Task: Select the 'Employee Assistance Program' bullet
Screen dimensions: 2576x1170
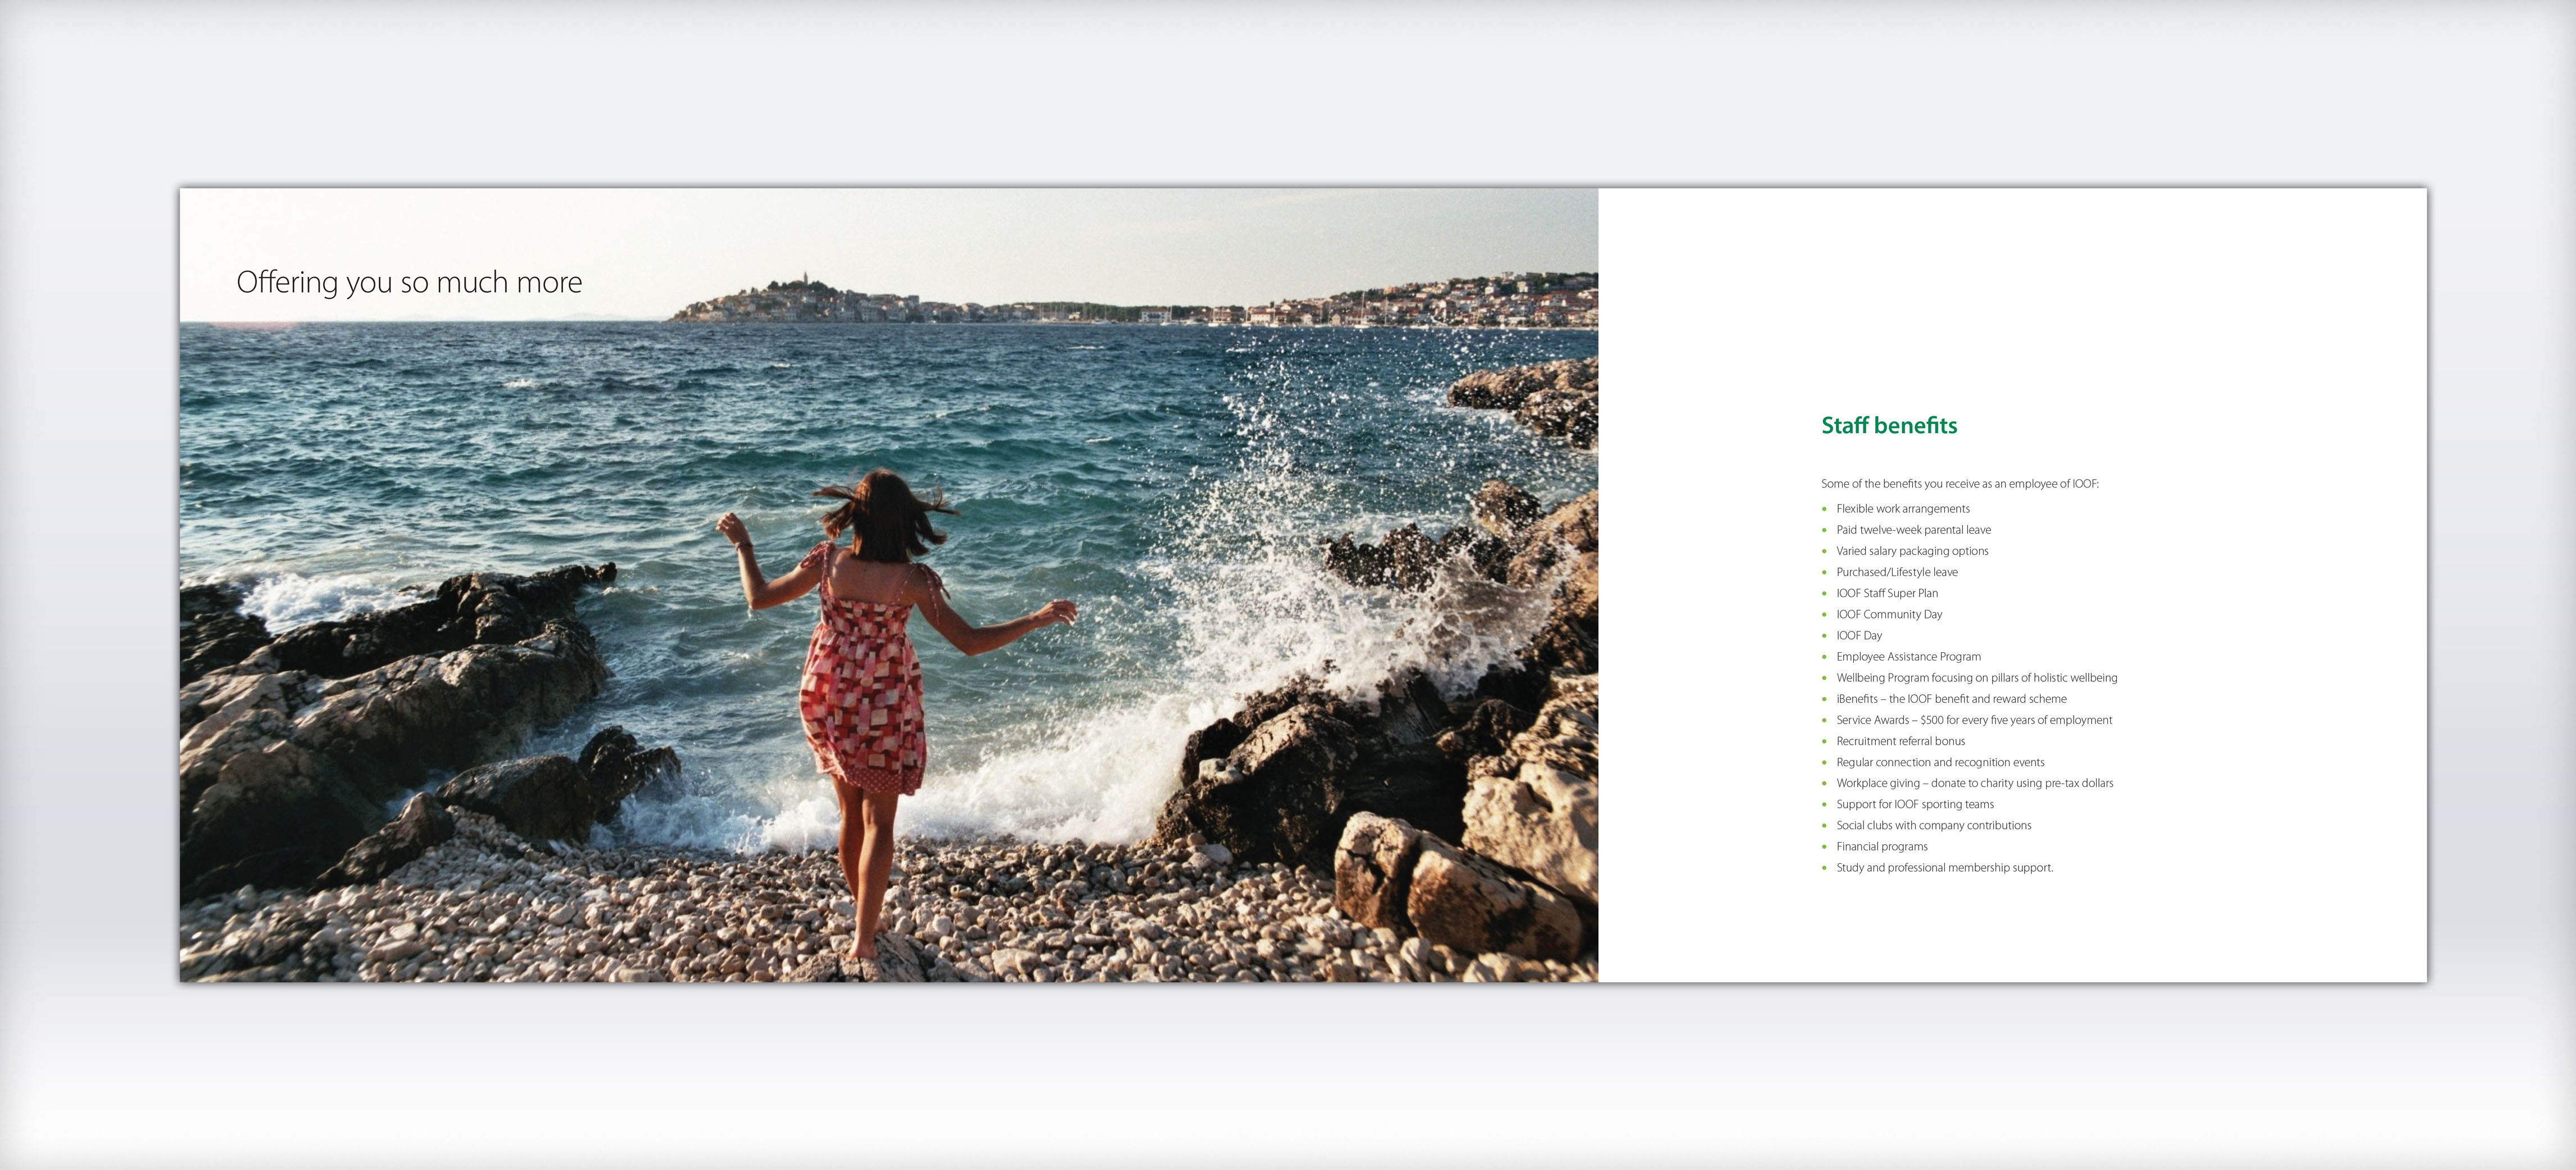Action: [x=1907, y=657]
